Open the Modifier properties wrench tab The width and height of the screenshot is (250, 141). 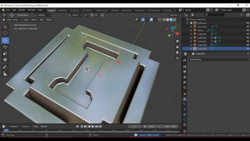185,99
